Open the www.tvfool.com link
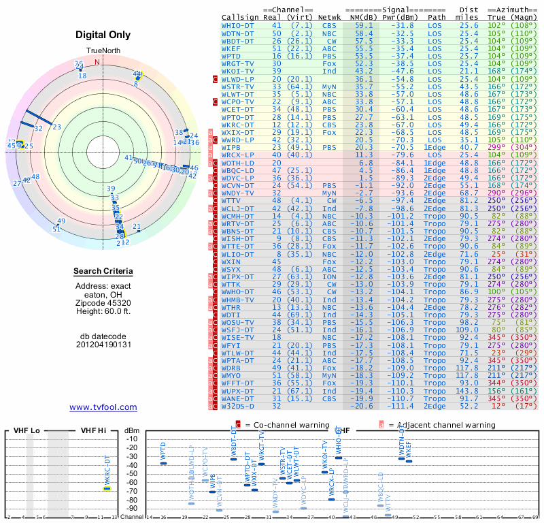Image resolution: width=544 pixels, height=523 pixels. coord(103,407)
